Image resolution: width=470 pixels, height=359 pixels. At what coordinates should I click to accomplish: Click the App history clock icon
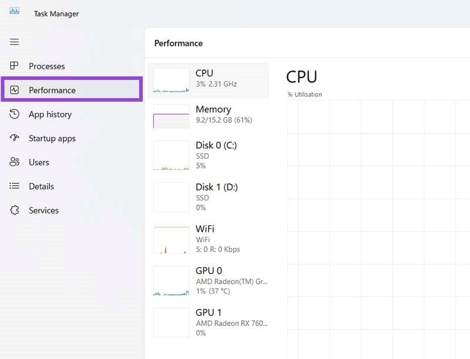click(x=14, y=114)
